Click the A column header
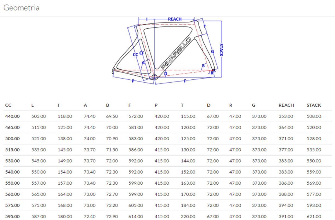This screenshot has width=335, height=220. 85,105
